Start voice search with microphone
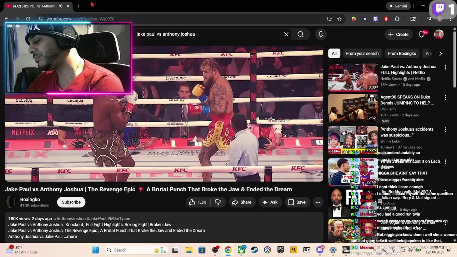Screen dimensions: 457x257 click(321, 34)
